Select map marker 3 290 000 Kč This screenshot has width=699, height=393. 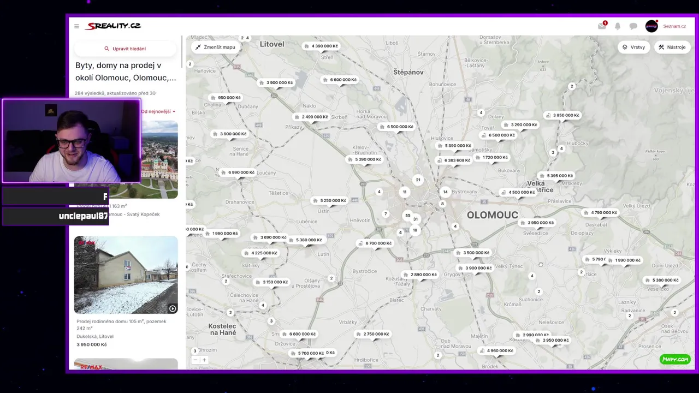[x=520, y=124]
